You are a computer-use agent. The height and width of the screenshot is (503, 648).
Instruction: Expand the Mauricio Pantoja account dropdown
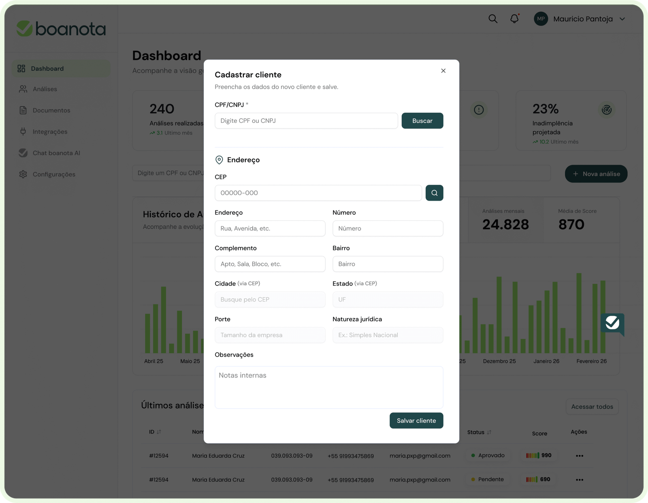(x=622, y=19)
